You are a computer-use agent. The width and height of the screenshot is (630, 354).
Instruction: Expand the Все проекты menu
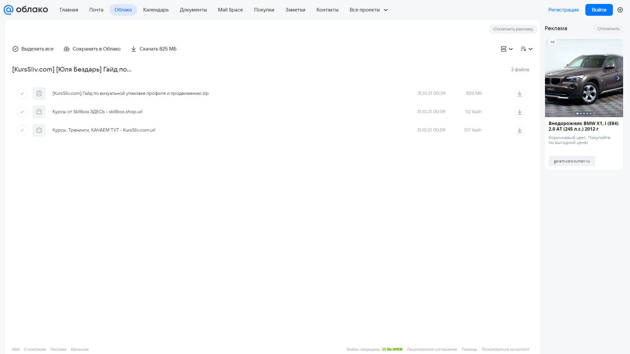point(369,10)
